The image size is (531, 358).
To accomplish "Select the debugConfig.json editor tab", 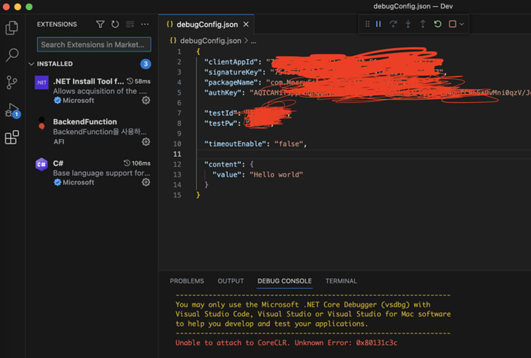I will pyautogui.click(x=206, y=25).
